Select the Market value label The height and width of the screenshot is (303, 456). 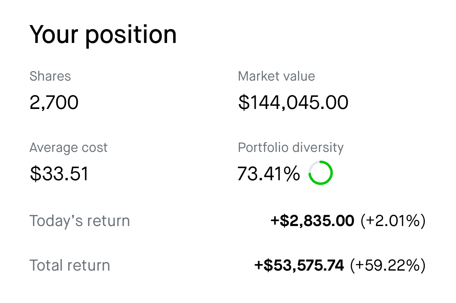tap(276, 76)
